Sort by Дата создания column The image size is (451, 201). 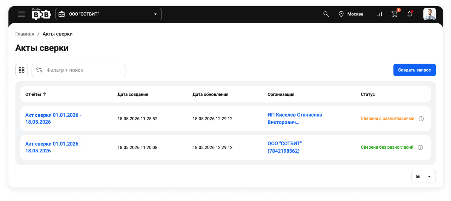point(133,94)
